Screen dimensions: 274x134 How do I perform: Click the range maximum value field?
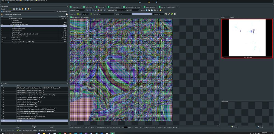click(x=158, y=14)
